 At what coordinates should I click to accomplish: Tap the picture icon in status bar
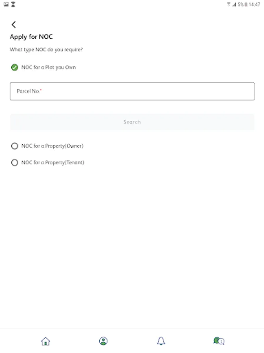tap(6, 4)
